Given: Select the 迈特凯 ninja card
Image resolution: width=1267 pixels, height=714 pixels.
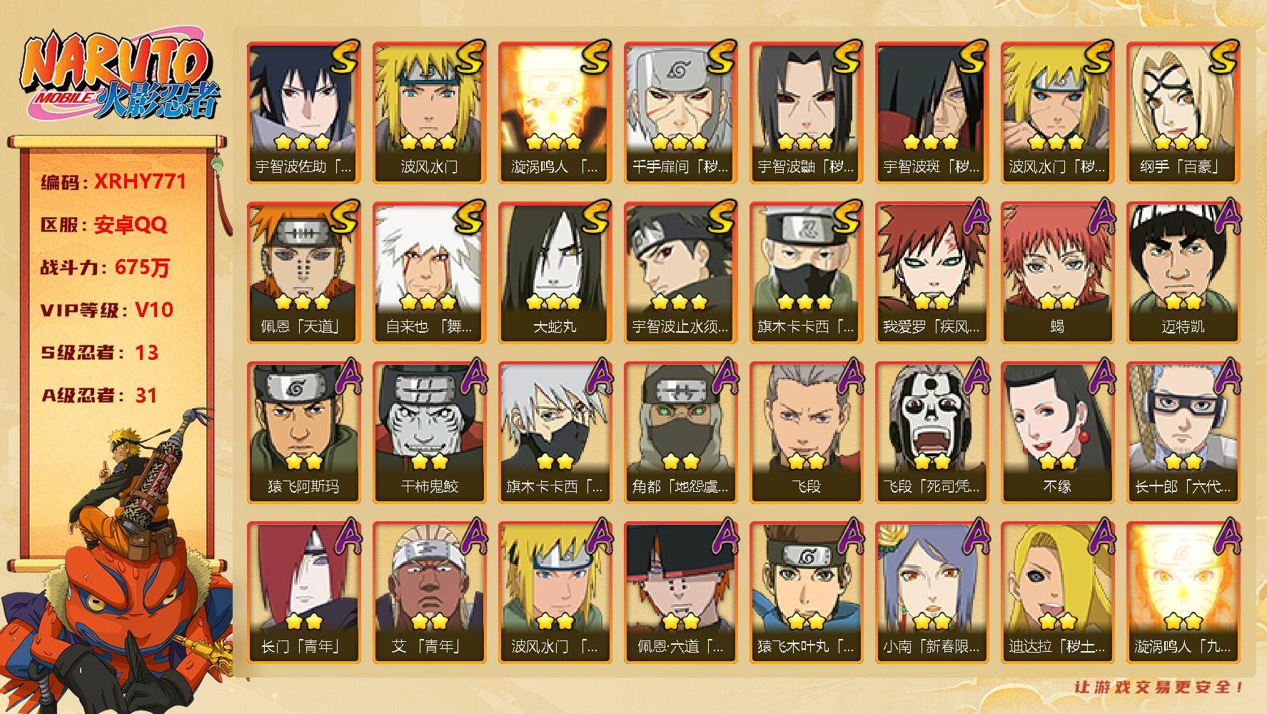Looking at the screenshot, I should click(x=1183, y=273).
